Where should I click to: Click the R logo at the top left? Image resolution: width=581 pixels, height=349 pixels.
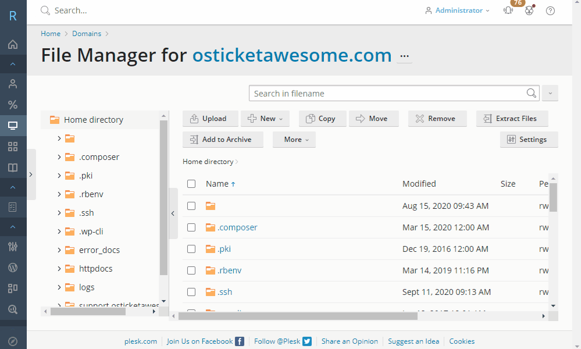coord(13,16)
